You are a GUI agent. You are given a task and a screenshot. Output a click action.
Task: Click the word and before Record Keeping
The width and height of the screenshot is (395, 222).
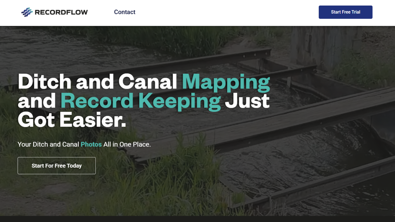37,101
